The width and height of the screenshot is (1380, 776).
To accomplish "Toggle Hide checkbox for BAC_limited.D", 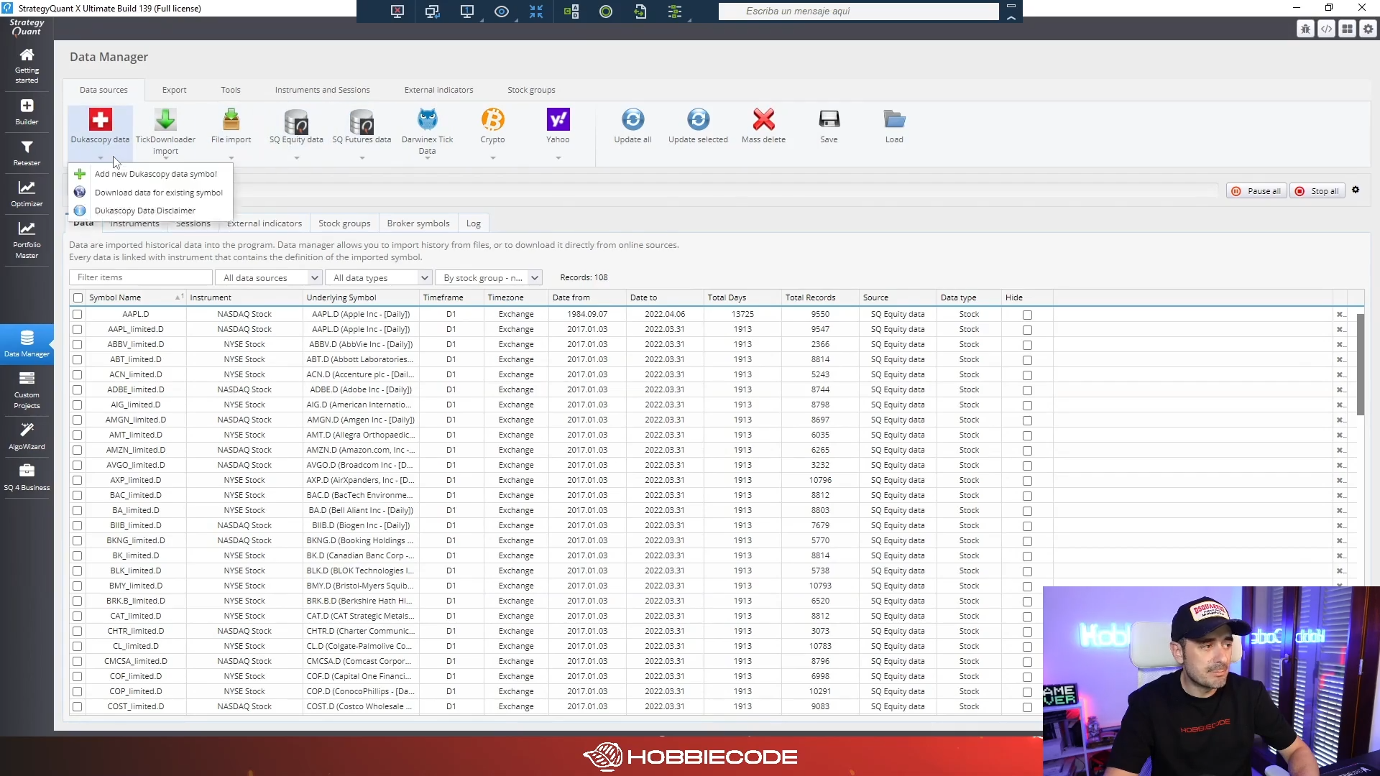I will tap(1027, 496).
